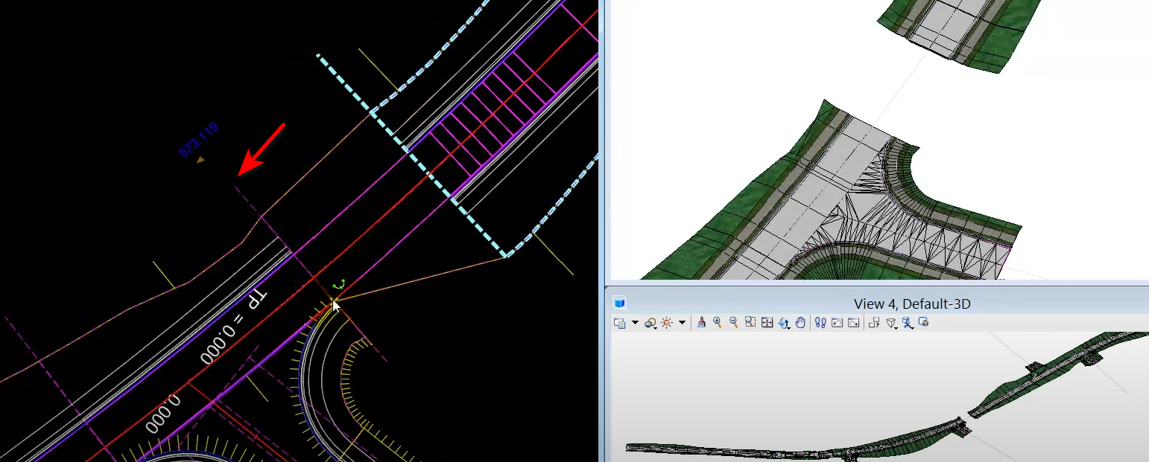Select the Rotate View tool

(783, 323)
